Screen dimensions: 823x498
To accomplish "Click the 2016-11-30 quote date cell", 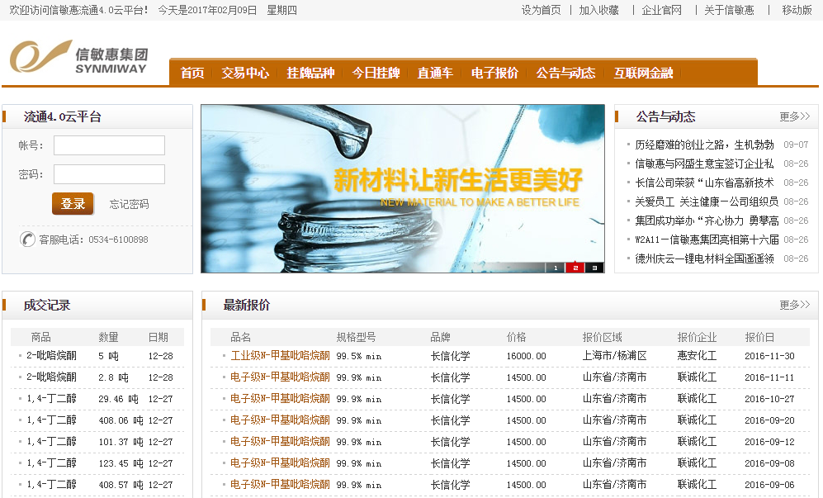I will pos(769,356).
